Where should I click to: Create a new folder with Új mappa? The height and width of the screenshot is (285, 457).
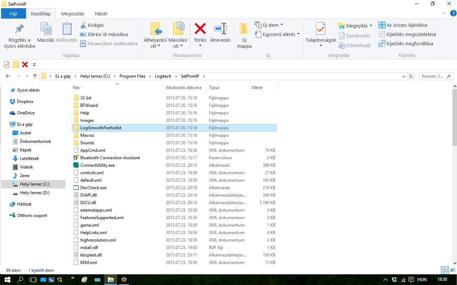(x=244, y=36)
